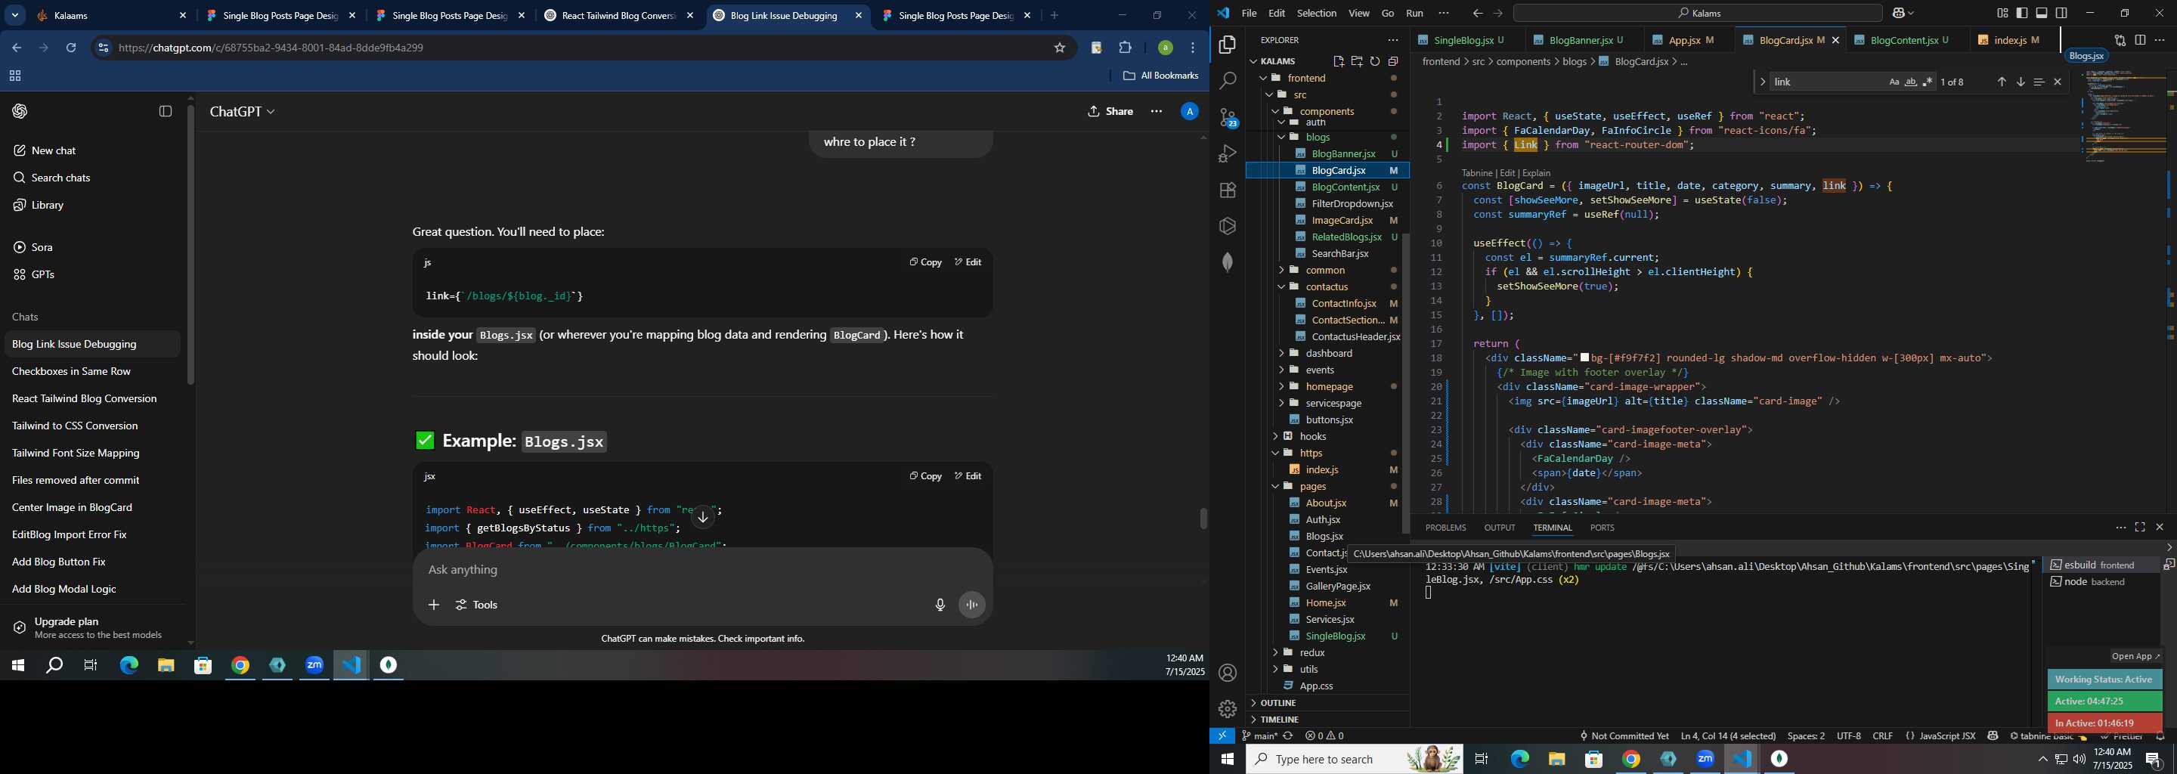Screen dimensions: 2177x774
Task: Toggle VS Code primary side bar
Action: tap(2022, 14)
